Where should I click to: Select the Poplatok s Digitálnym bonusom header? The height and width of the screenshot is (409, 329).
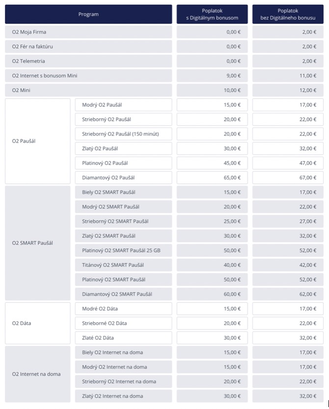coord(212,14)
